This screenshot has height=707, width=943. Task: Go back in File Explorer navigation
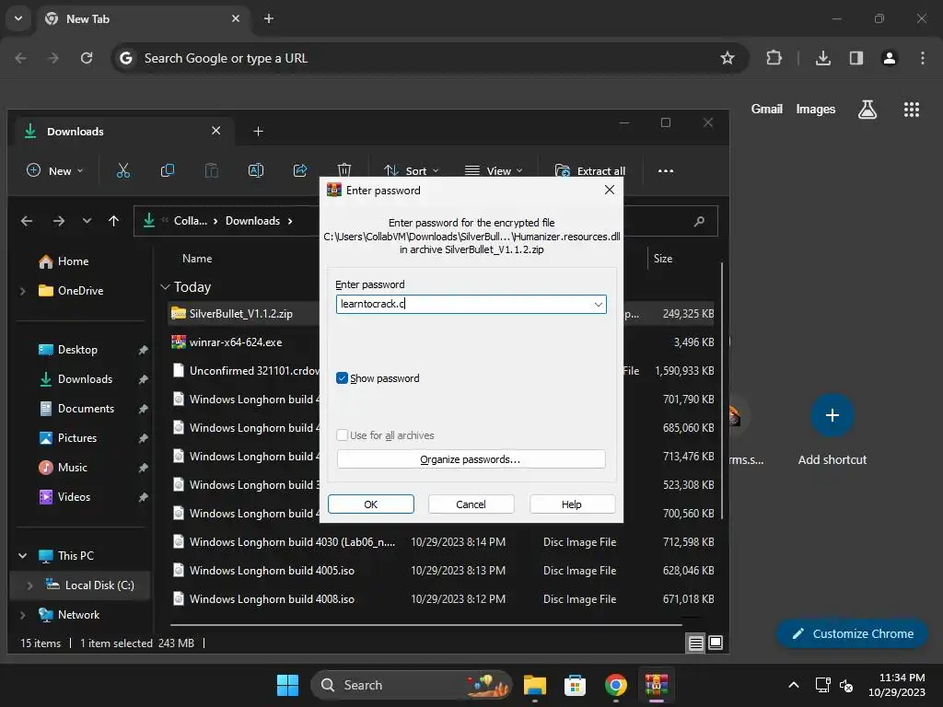point(27,221)
